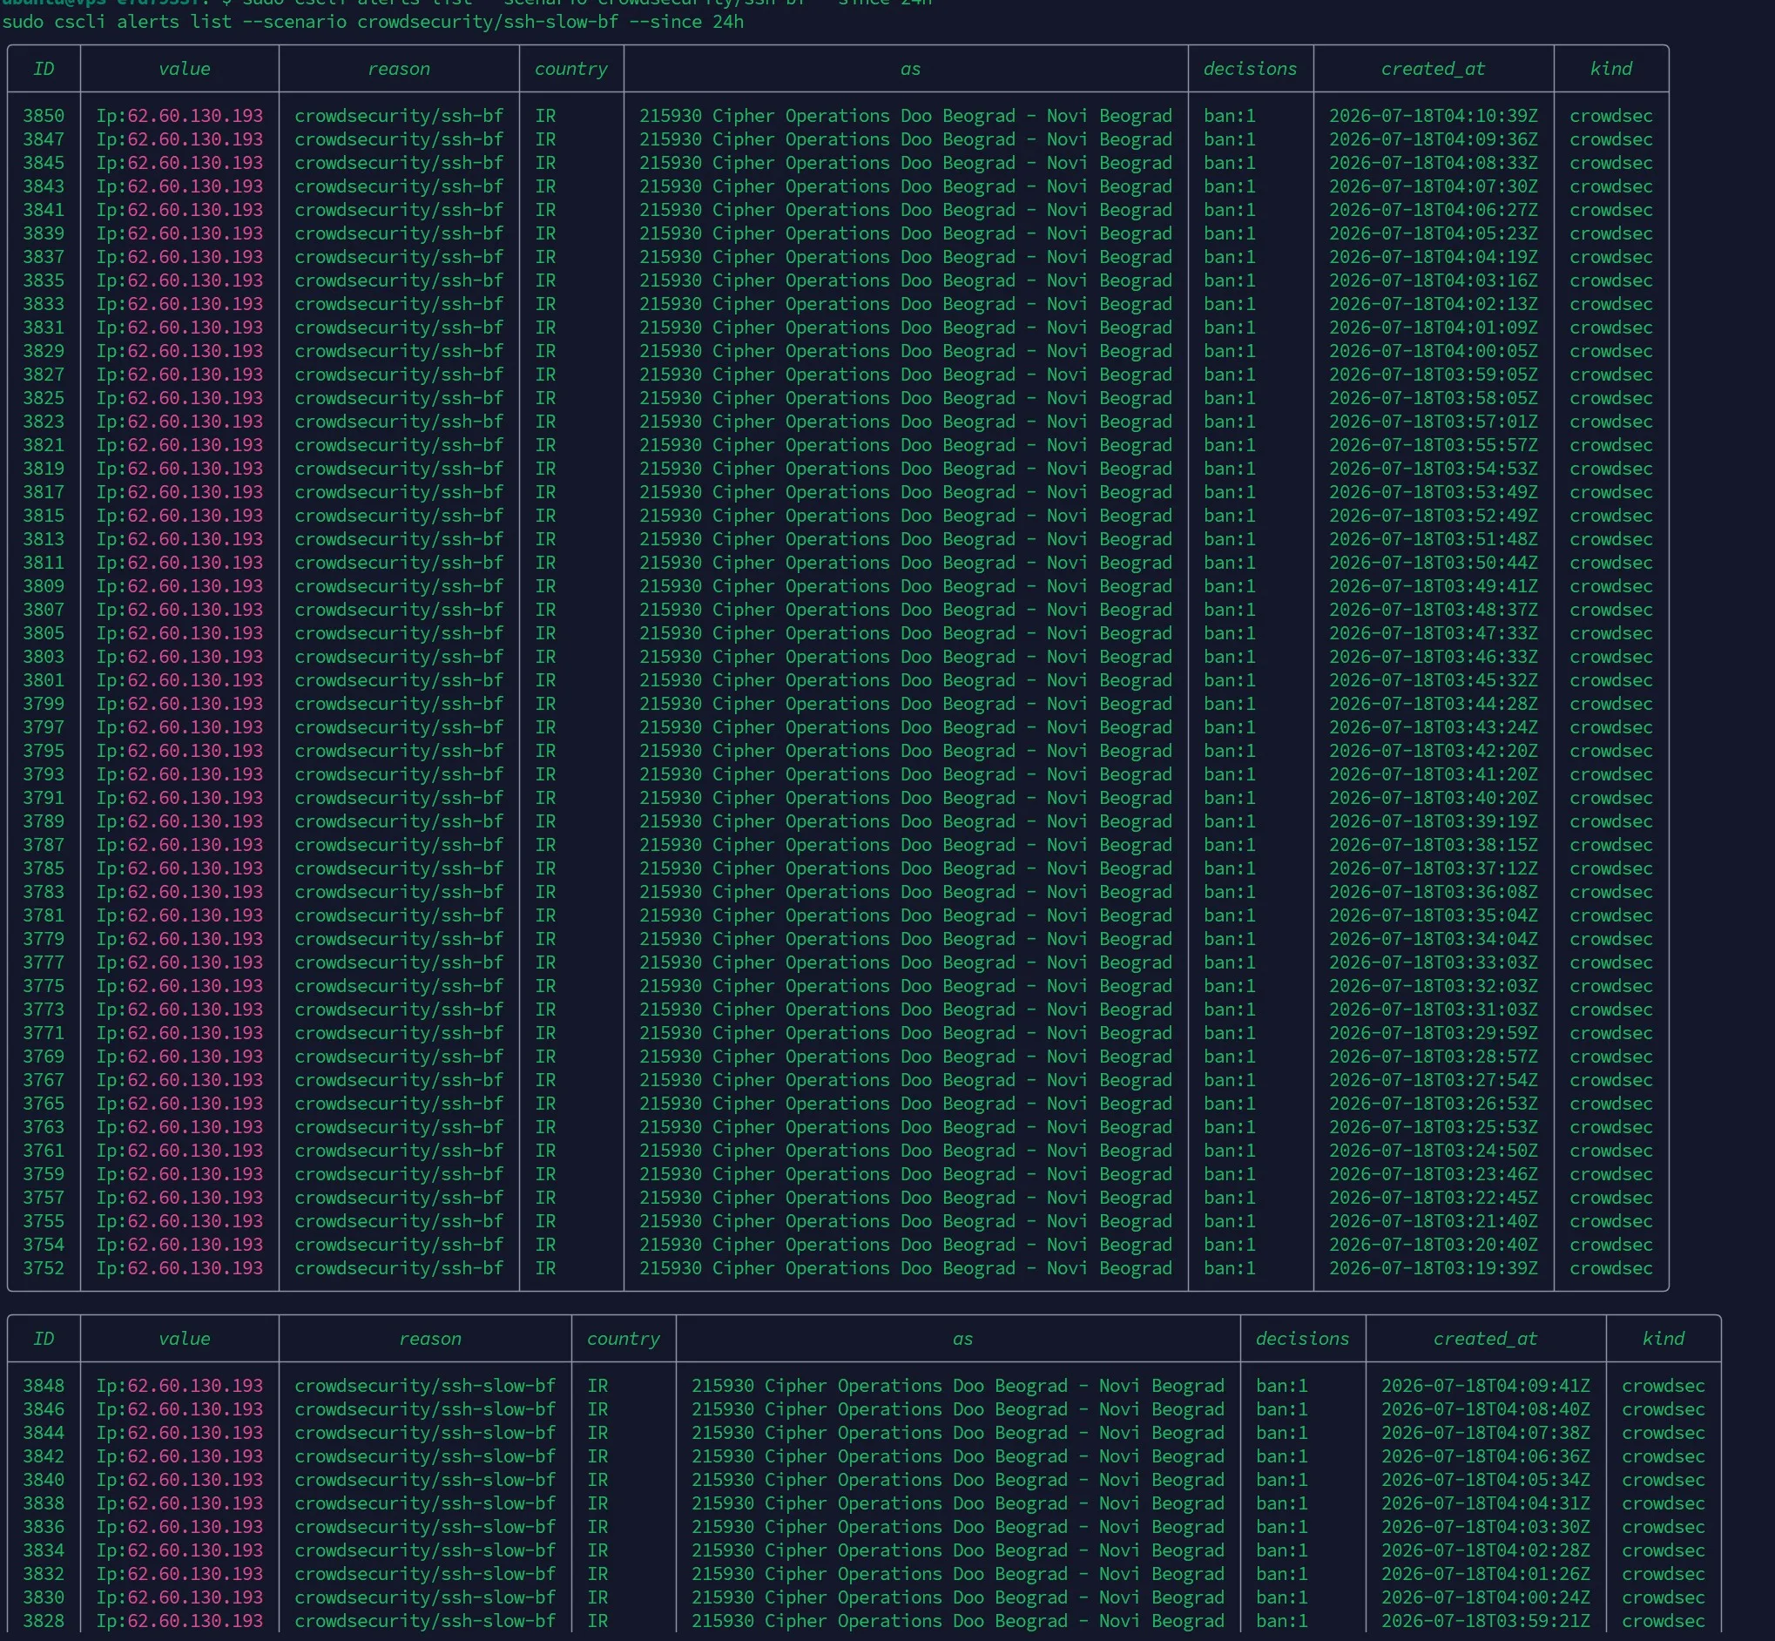The height and width of the screenshot is (1641, 1775).
Task: Select alert ID 3754
Action: [44, 1245]
